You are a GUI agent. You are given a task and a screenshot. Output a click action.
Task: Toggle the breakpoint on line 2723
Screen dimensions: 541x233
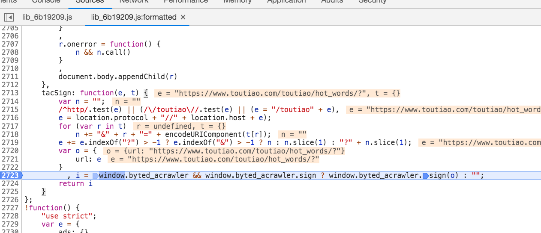tap(9, 175)
